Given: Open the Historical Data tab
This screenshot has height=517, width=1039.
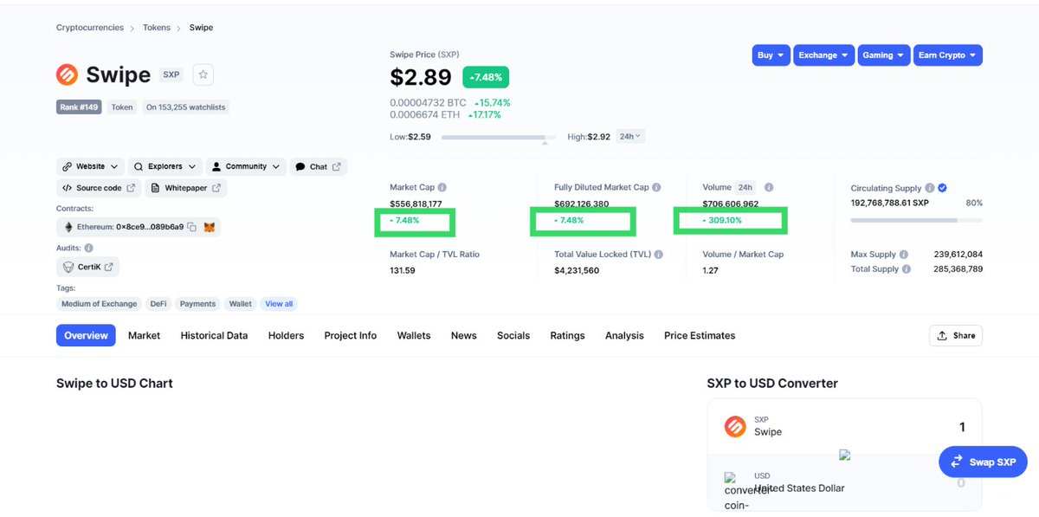Looking at the screenshot, I should tap(214, 336).
